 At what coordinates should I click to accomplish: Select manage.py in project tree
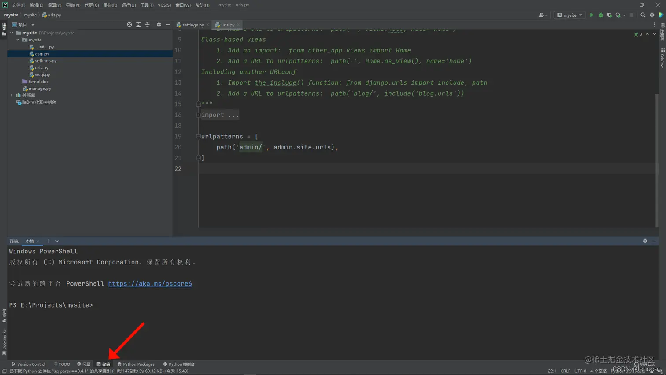click(x=90, y=89)
